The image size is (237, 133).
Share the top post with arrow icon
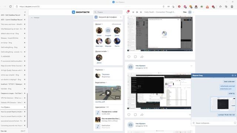tap(142, 57)
